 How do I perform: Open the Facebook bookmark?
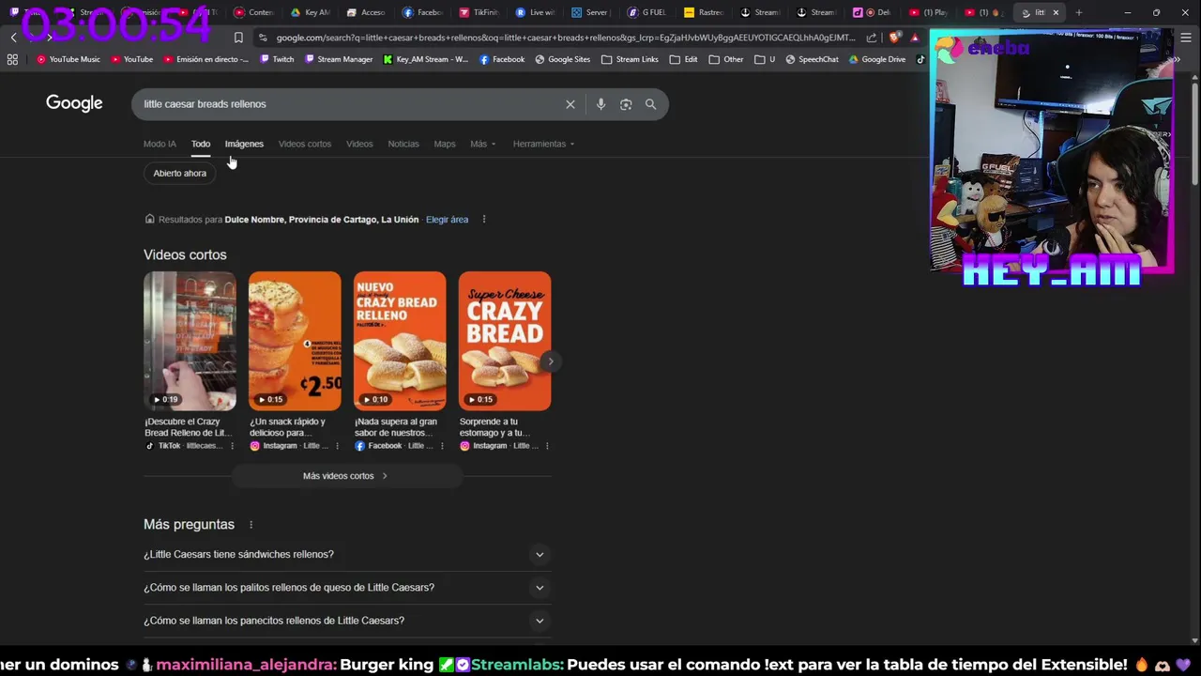pyautogui.click(x=502, y=59)
